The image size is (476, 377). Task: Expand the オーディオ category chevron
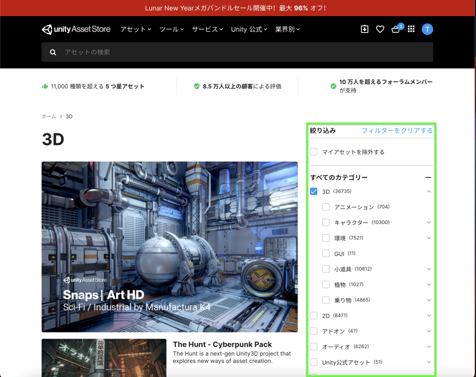(429, 346)
